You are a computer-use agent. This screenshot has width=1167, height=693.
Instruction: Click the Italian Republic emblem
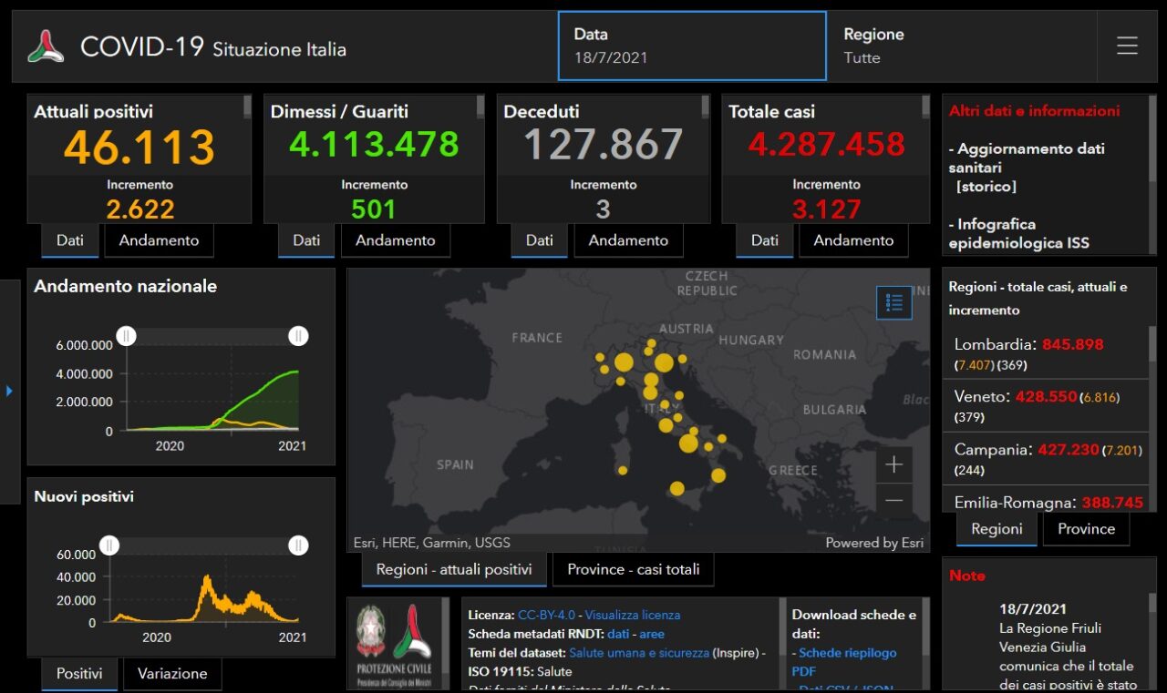point(371,631)
